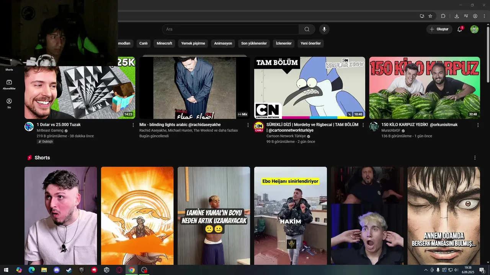This screenshot has height=275, width=490.
Task: Open Mix - blinding lights arabic title
Action: (x=180, y=125)
